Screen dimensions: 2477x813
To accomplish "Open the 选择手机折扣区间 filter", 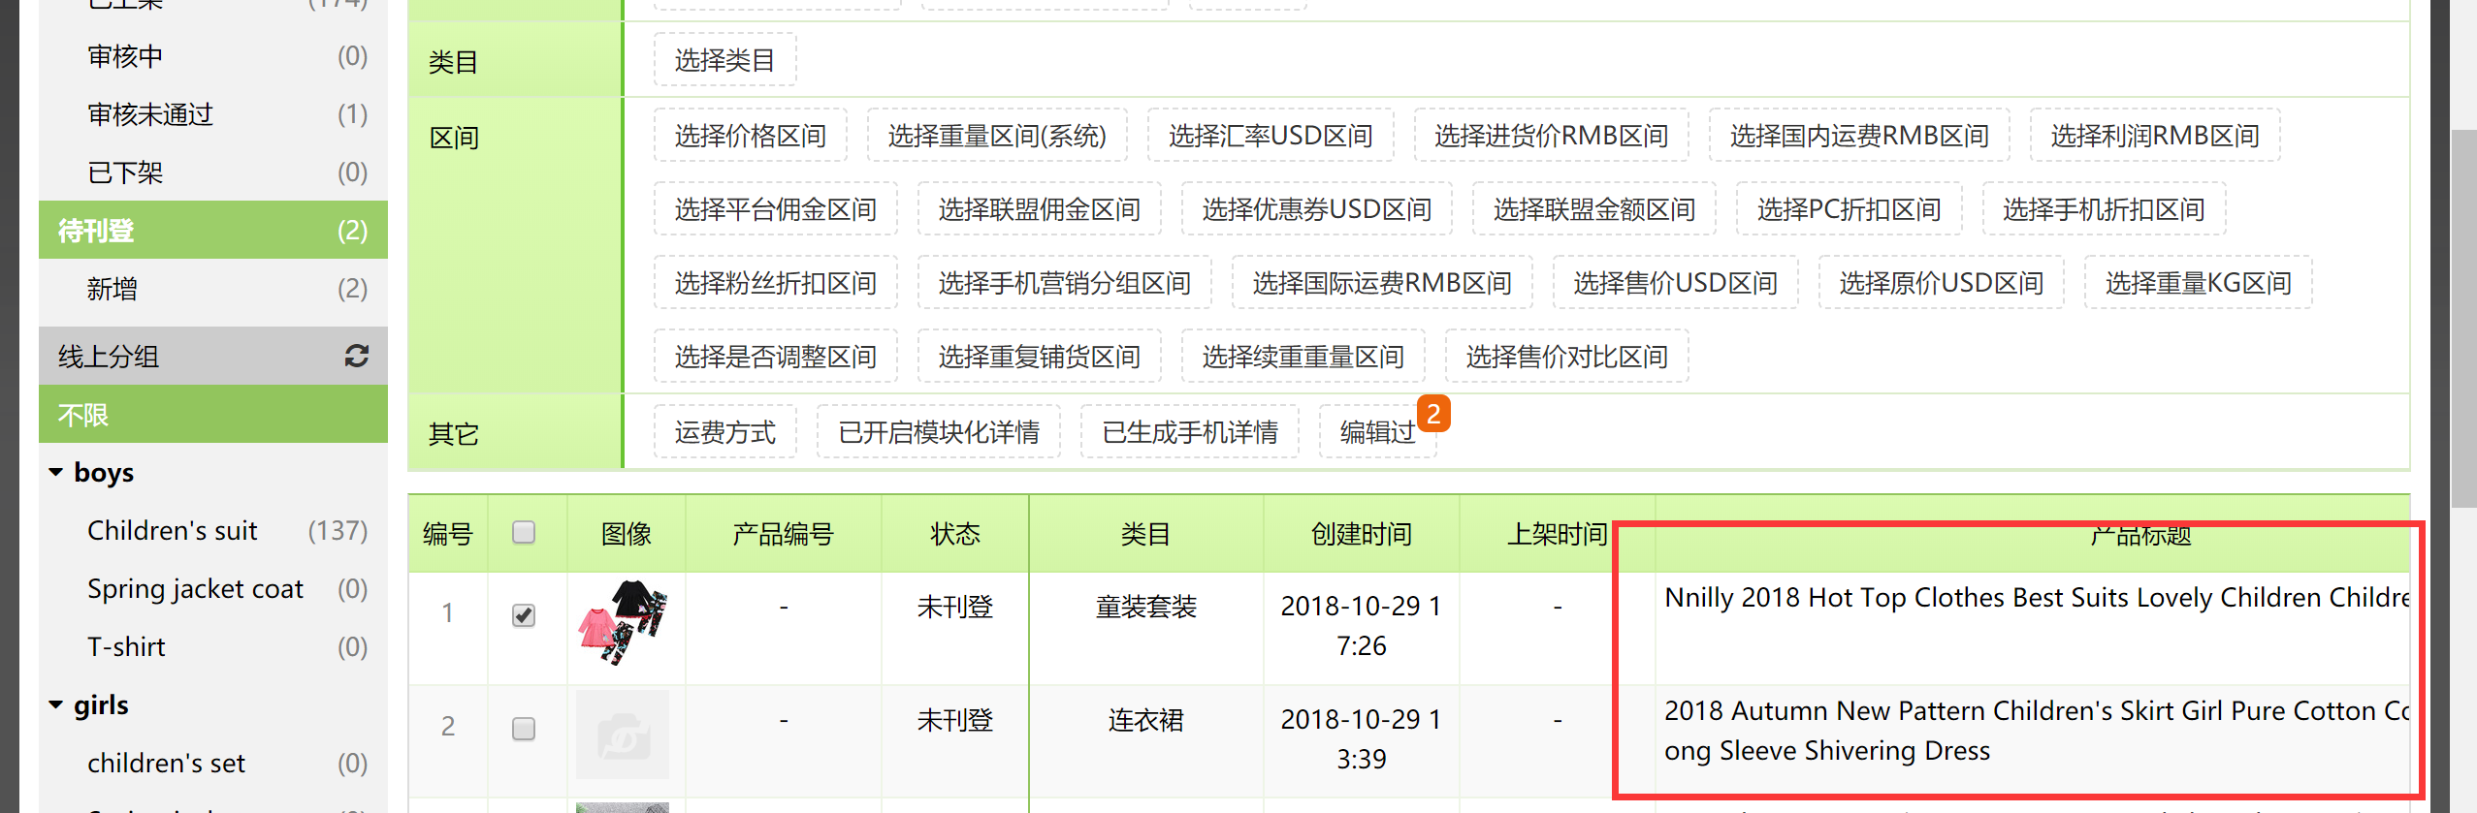I will [2104, 209].
